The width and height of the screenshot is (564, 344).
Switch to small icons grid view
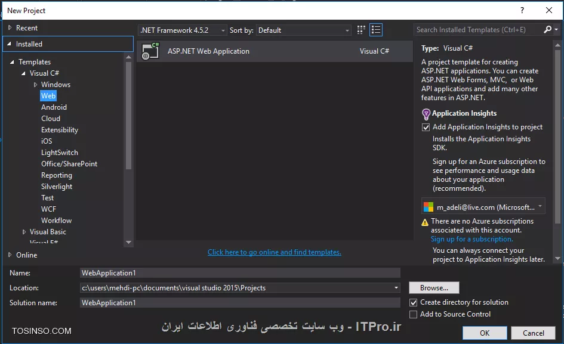pyautogui.click(x=361, y=30)
